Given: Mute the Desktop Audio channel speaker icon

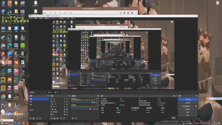Looking at the screenshot, I should click(94, 109).
